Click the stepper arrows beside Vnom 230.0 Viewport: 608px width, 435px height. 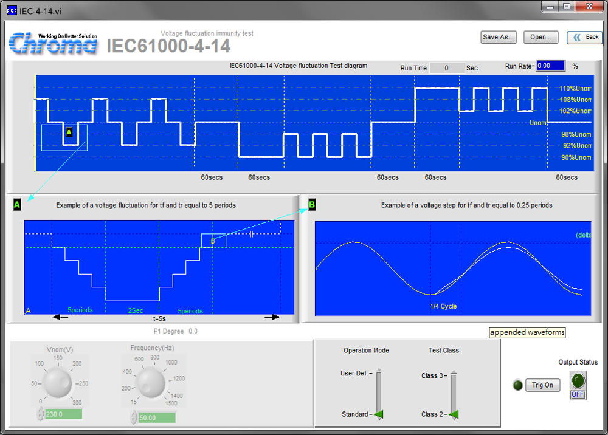click(x=40, y=414)
